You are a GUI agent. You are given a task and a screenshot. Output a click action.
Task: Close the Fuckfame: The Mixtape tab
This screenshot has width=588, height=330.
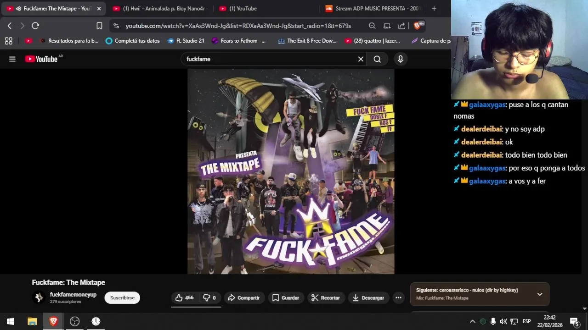click(x=99, y=9)
